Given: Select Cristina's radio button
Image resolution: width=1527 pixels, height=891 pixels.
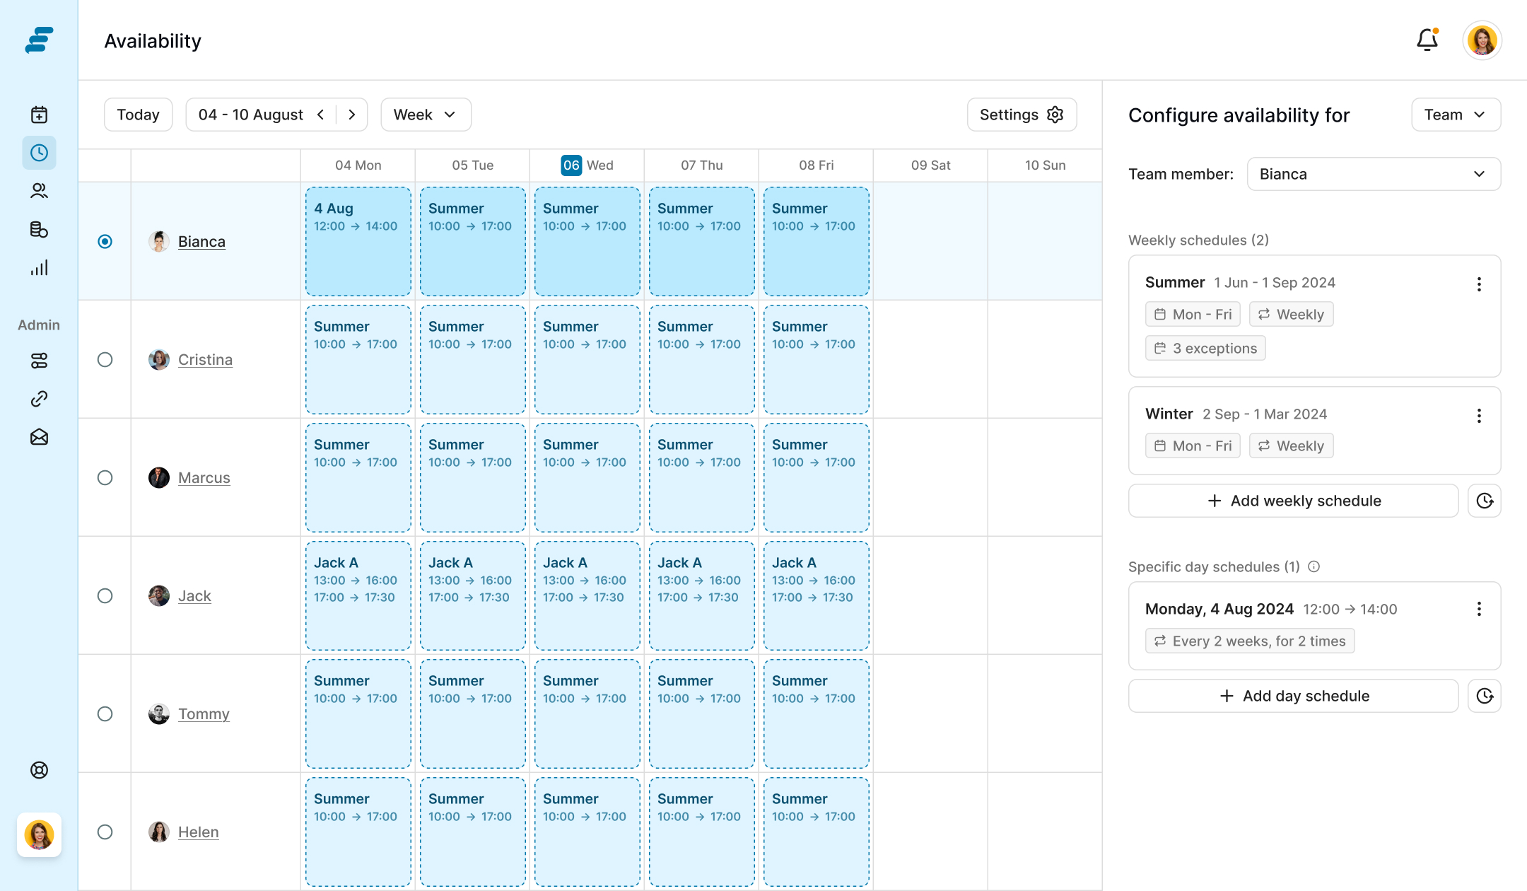Looking at the screenshot, I should [x=105, y=359].
